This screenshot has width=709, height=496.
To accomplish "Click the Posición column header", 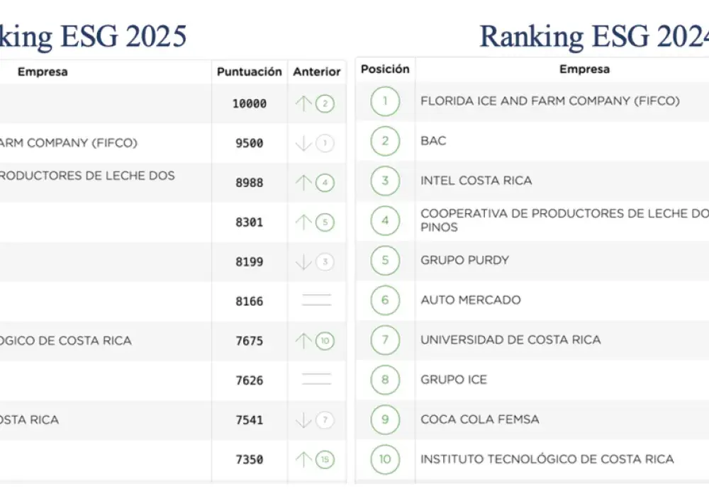I will click(x=385, y=69).
